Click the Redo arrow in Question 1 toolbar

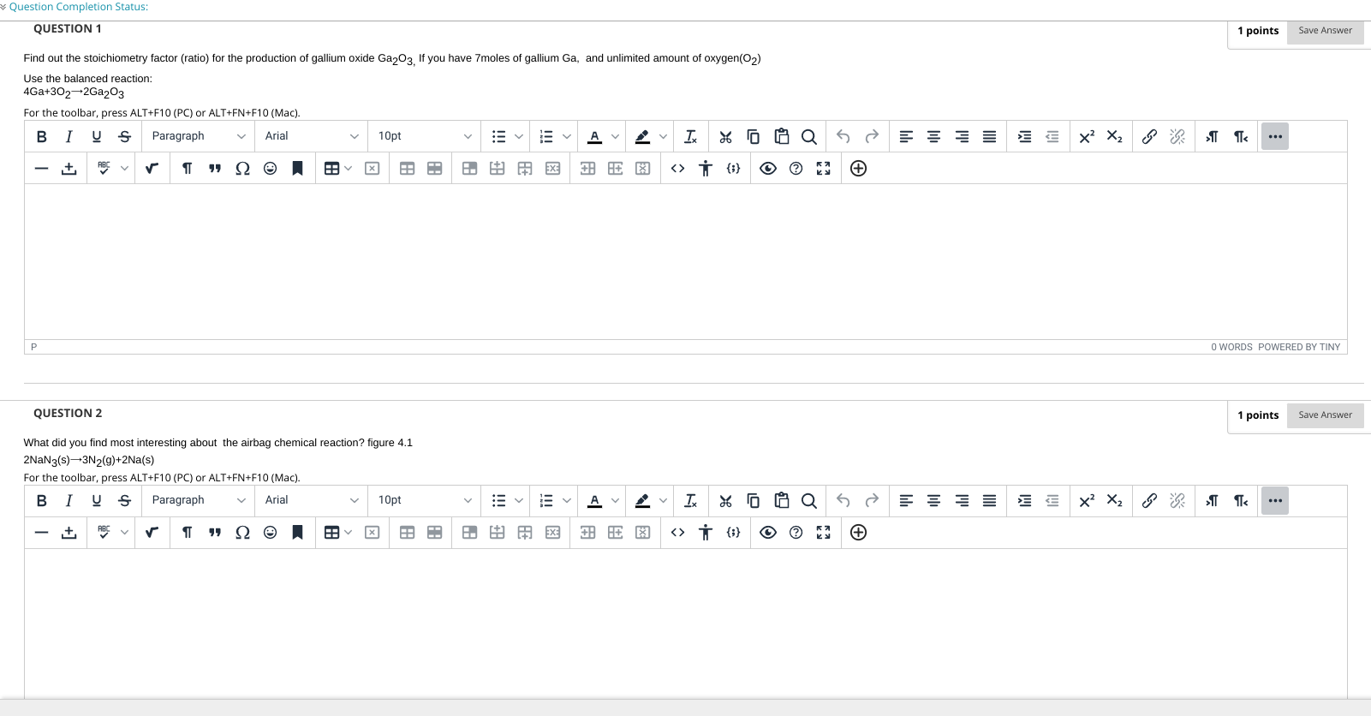click(x=872, y=136)
